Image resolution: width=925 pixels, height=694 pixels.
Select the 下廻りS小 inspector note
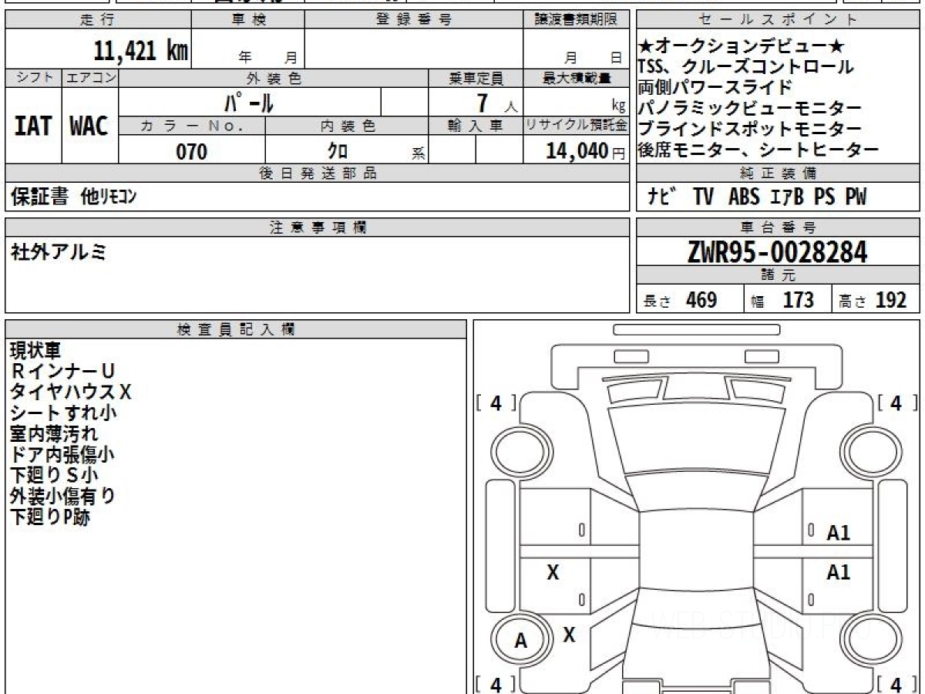pos(54,476)
